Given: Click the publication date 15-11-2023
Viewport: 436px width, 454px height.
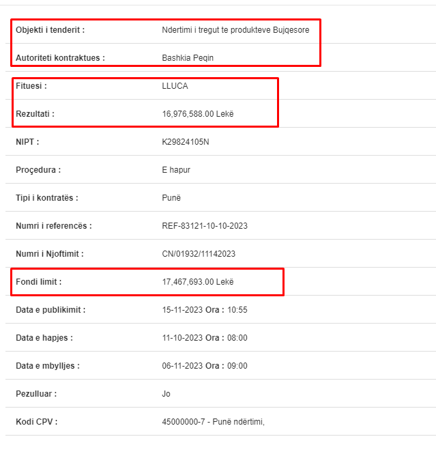Looking at the screenshot, I should point(182,310).
